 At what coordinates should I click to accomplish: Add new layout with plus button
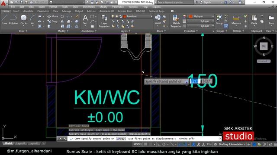point(44,143)
